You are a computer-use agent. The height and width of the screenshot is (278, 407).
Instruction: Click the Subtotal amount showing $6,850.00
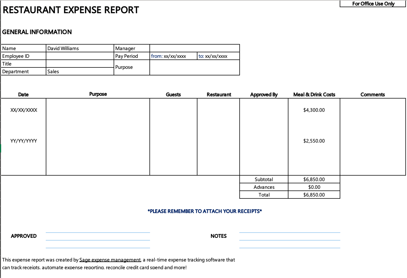314,179
